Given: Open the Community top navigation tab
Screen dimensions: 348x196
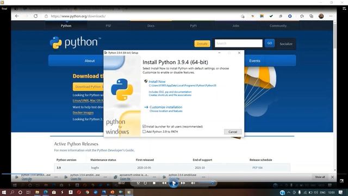Looking at the screenshot, I should [x=278, y=26].
